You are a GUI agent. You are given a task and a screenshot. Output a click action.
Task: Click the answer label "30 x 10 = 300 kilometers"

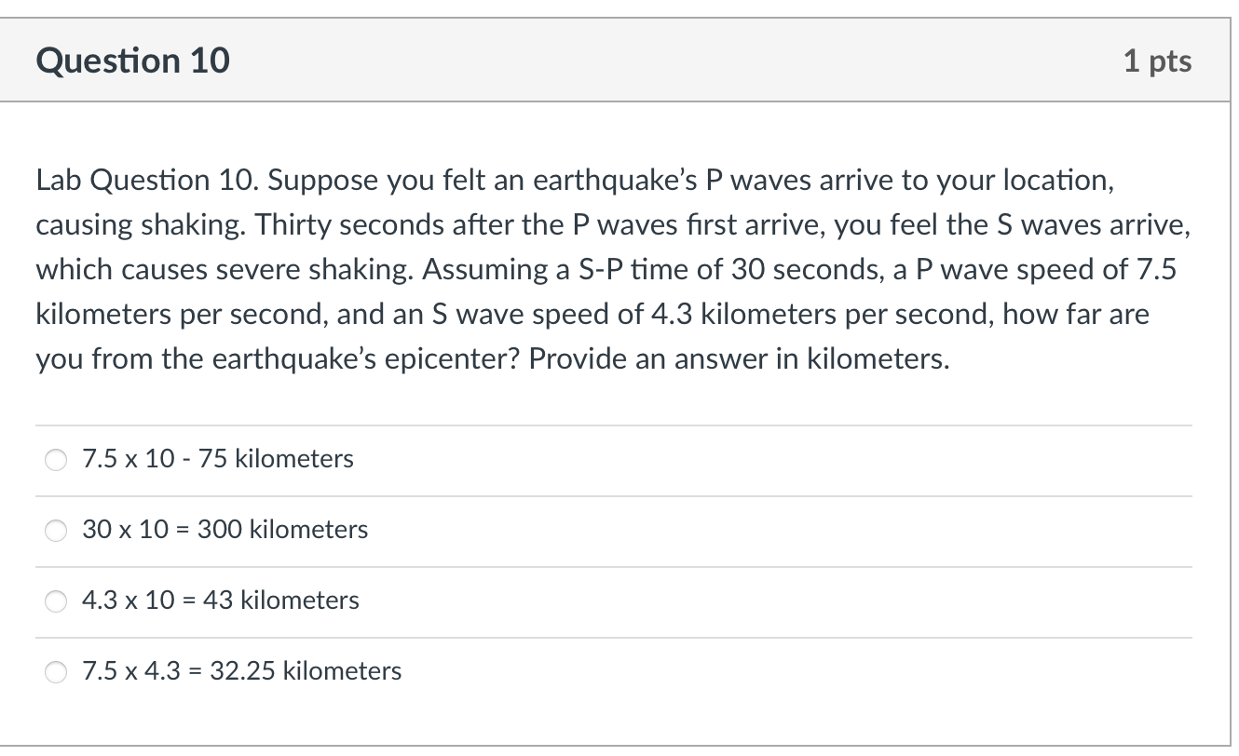pos(225,530)
